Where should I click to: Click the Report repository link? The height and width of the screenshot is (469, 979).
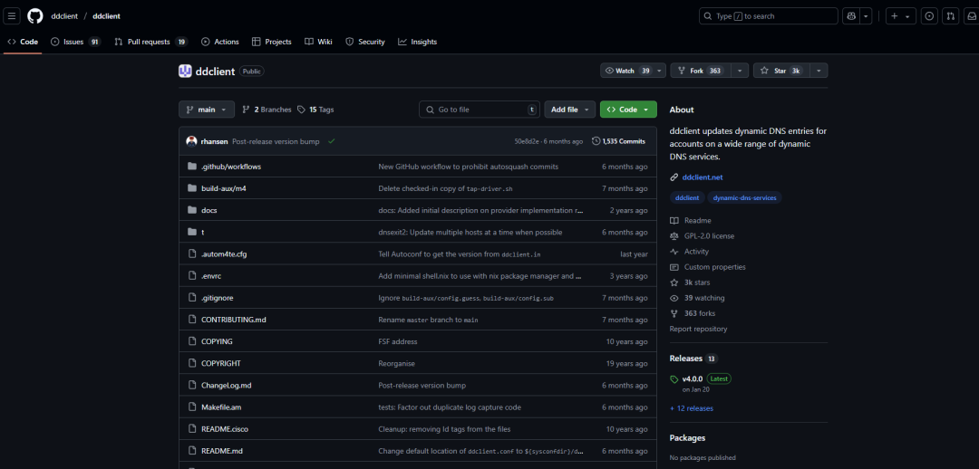click(x=698, y=329)
